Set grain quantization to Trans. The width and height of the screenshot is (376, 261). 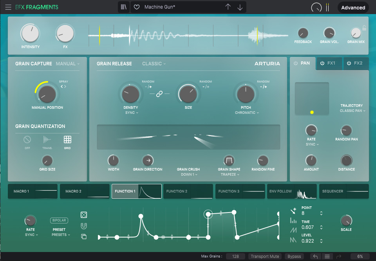[x=47, y=142]
